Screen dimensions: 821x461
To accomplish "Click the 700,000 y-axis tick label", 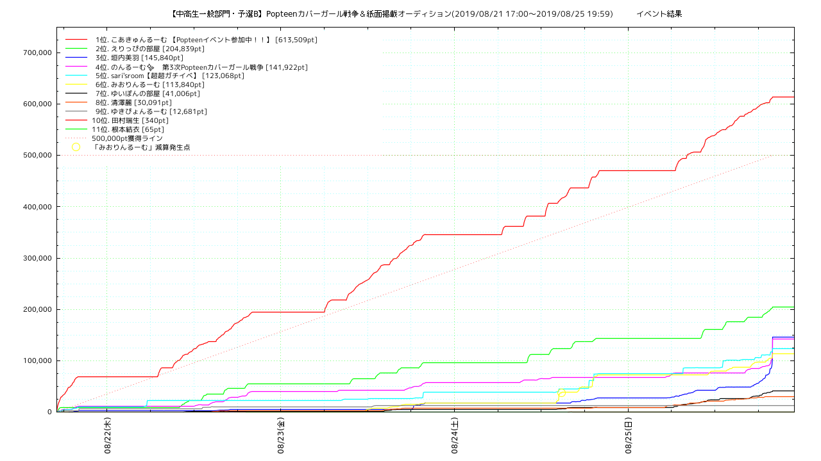I will [x=37, y=53].
